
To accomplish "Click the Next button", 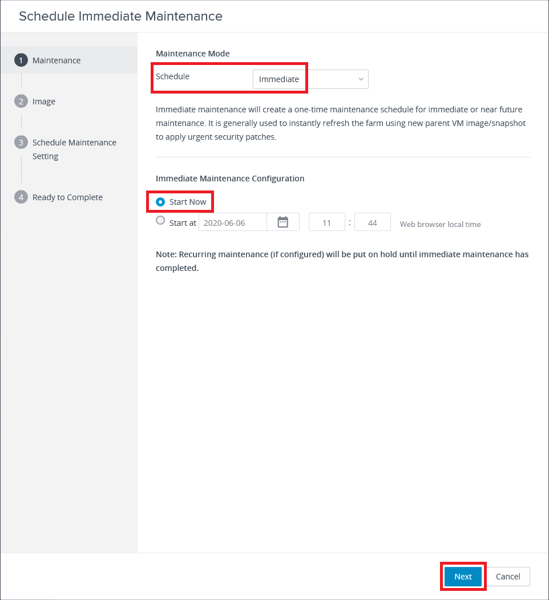I will (x=463, y=576).
